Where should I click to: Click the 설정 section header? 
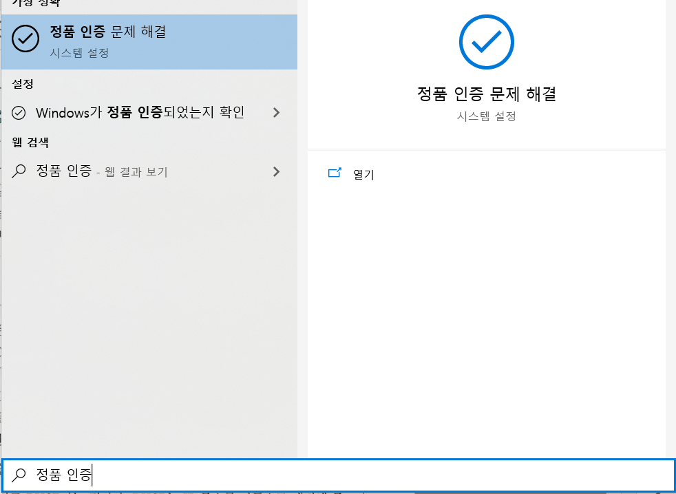pyautogui.click(x=23, y=84)
